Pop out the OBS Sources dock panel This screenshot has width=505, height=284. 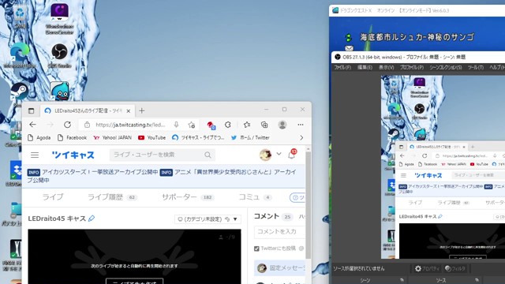[477, 280]
